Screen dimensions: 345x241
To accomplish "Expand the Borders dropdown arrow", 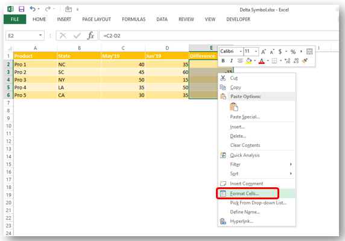I will [x=280, y=60].
